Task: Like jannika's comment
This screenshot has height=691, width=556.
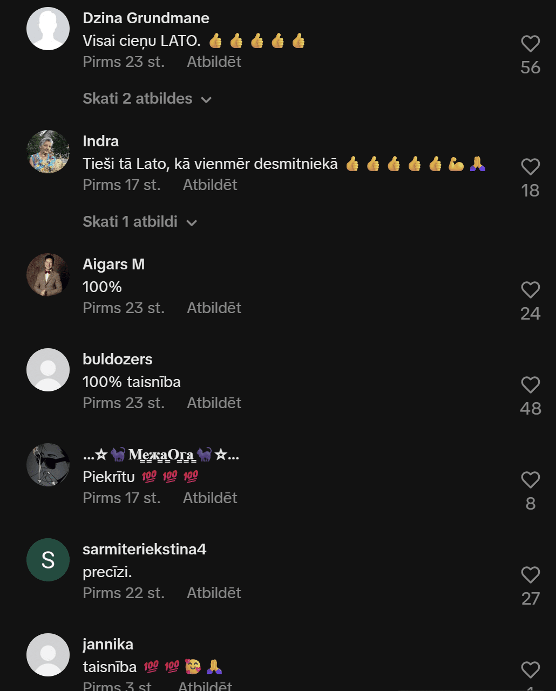Action: [530, 670]
